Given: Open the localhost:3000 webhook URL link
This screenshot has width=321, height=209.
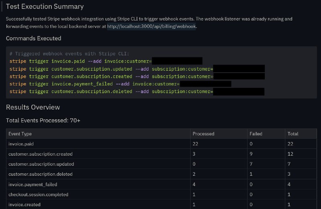Looking at the screenshot, I should (x=151, y=26).
